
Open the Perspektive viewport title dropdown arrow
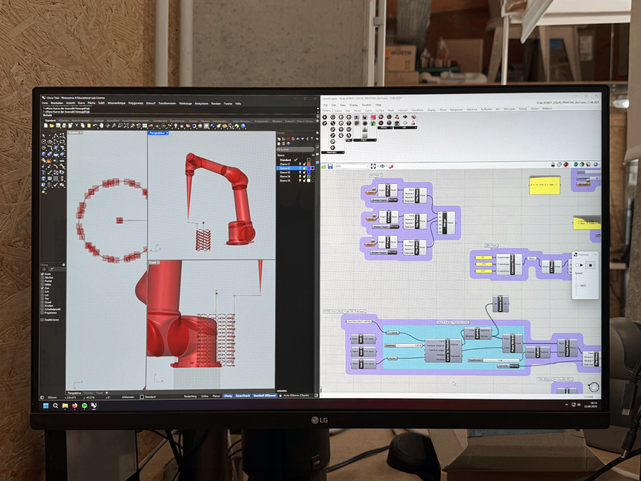tap(168, 133)
